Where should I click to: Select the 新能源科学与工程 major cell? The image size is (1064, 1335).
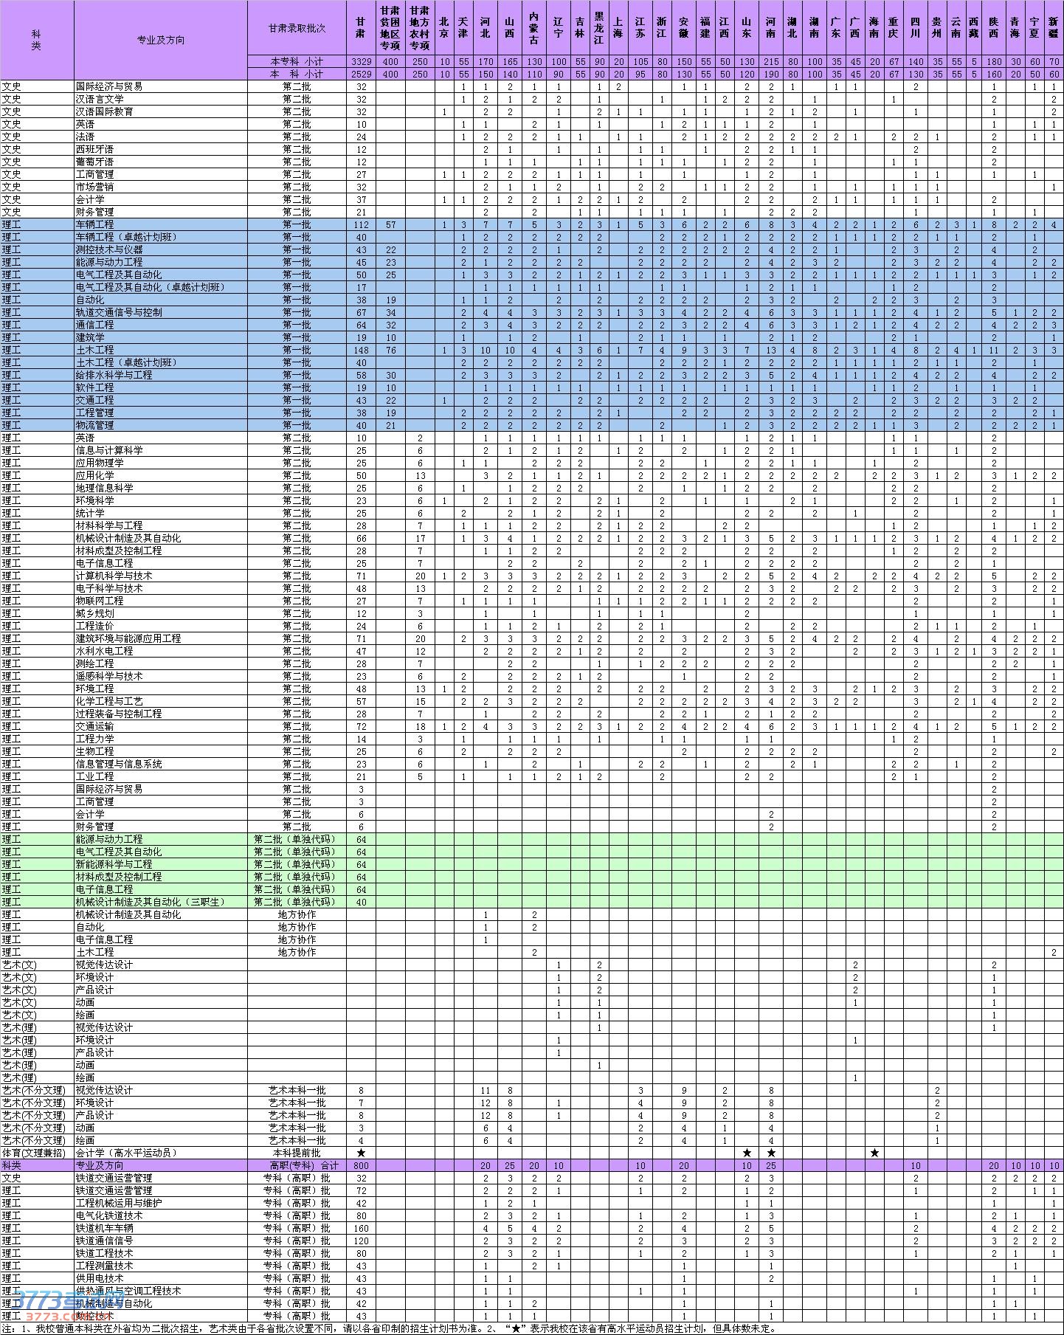pyautogui.click(x=114, y=864)
